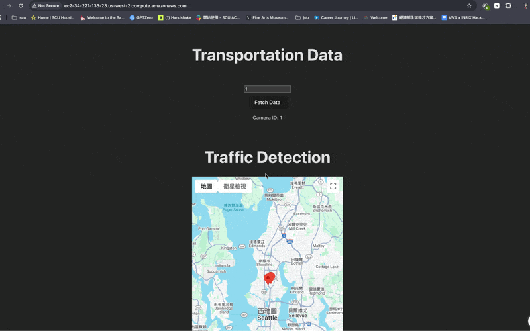This screenshot has height=331, width=530.
Task: Open the Not Secure site info badge
Action: (46, 6)
